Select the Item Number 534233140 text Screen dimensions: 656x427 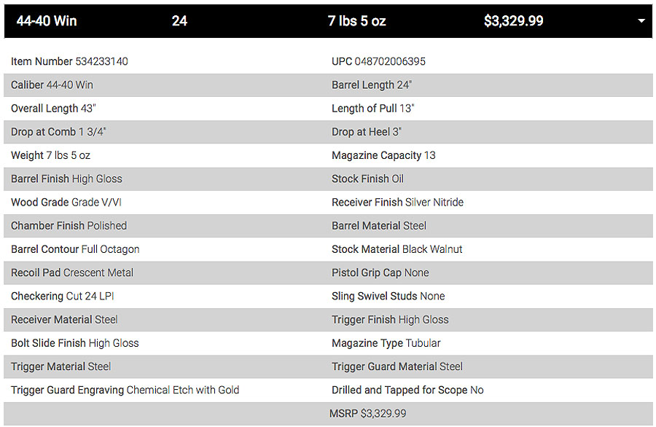pos(69,62)
